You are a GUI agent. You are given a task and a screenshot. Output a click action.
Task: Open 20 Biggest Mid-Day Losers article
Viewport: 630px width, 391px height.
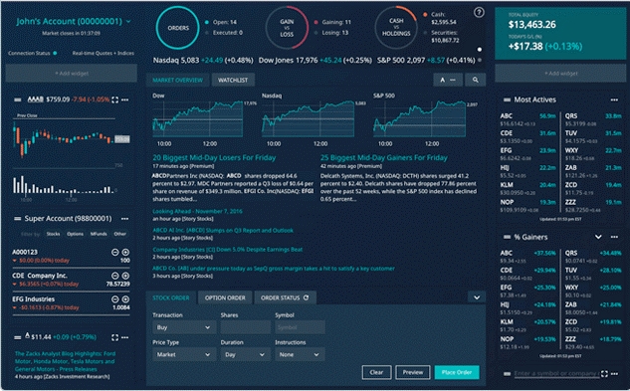click(x=214, y=157)
